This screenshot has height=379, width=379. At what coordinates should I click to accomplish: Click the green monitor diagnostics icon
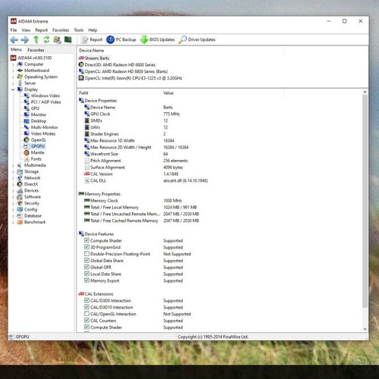tap(68, 39)
